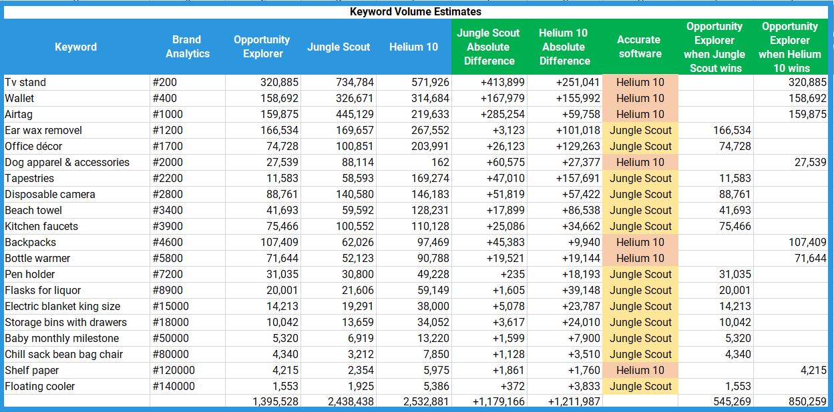The image size is (834, 412).
Task: Click the '203,991' Helium 10 value
Action: pyautogui.click(x=414, y=147)
